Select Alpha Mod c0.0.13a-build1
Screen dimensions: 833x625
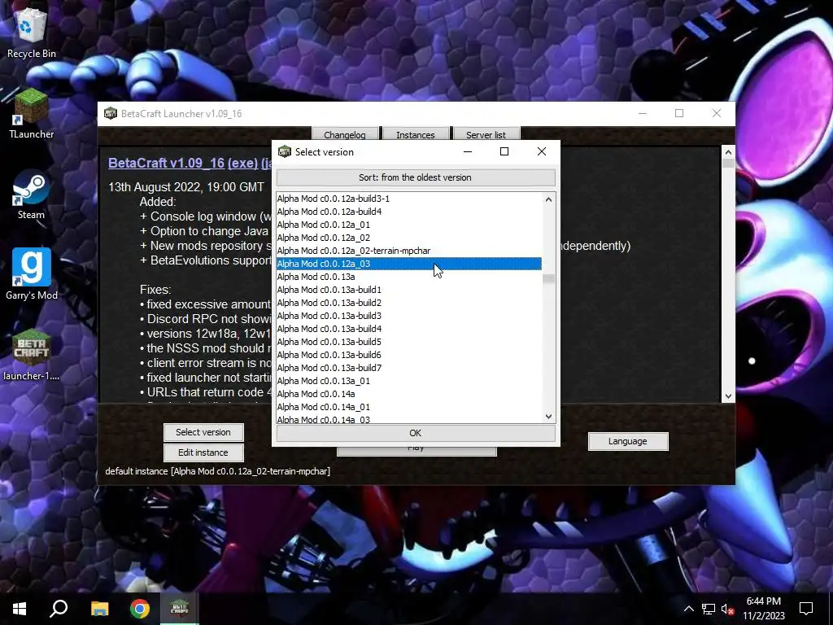408,290
